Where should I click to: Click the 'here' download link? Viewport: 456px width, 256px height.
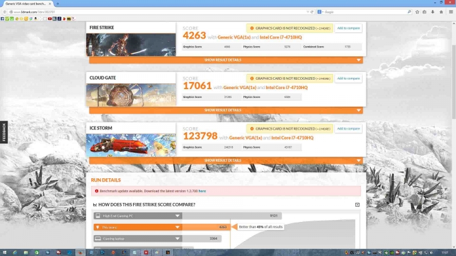pyautogui.click(x=202, y=191)
